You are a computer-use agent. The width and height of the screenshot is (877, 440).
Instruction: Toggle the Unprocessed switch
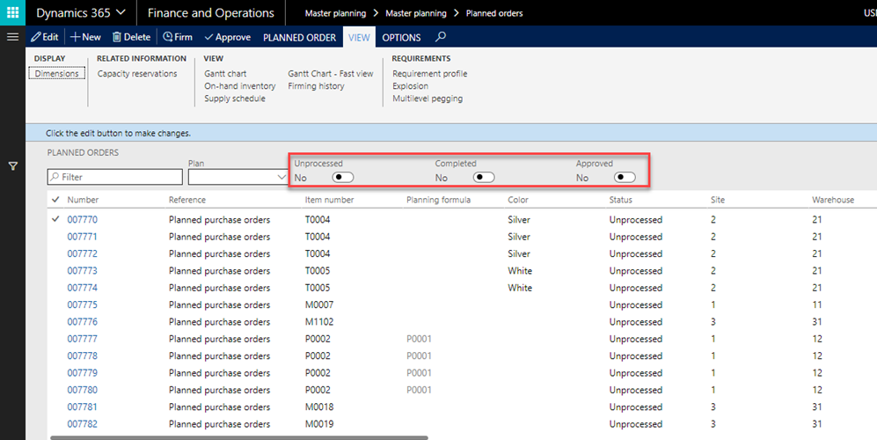[x=343, y=178]
